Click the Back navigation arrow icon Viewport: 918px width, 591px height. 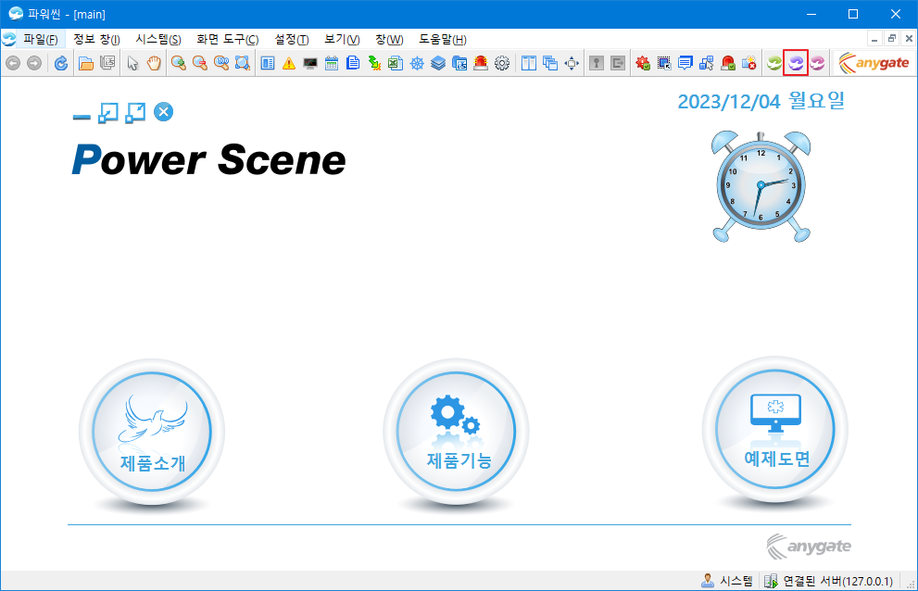click(x=13, y=63)
